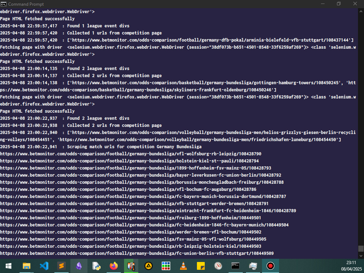Click the yellow triangle app taskbar icon
364x273 pixels.
click(x=148, y=266)
